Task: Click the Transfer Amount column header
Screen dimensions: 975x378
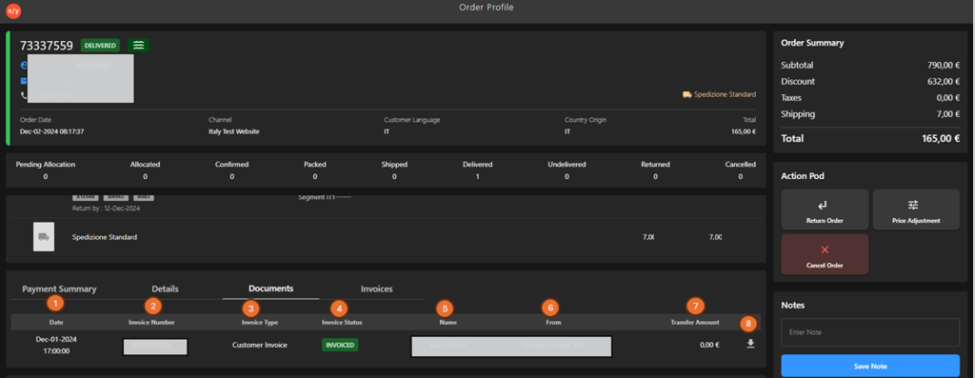Action: (694, 322)
